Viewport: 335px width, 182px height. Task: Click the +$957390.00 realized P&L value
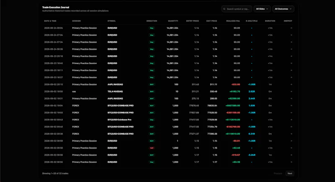233,105
